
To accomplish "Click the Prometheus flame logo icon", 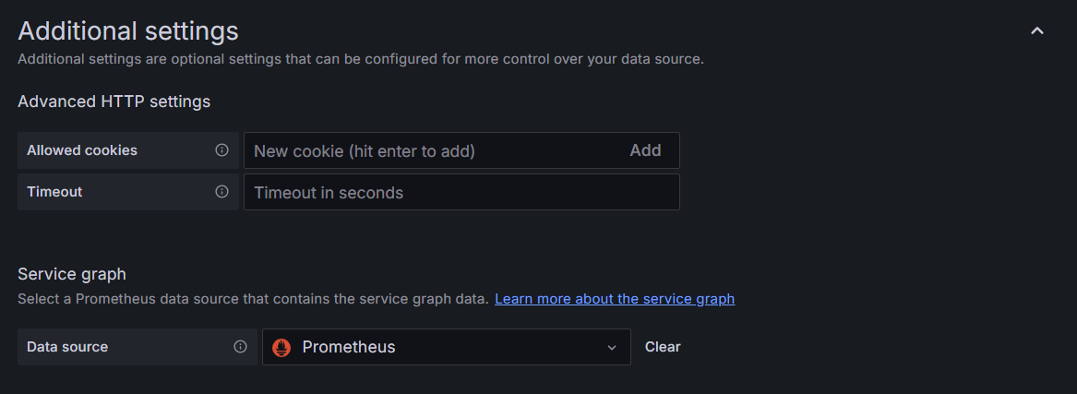I will (x=283, y=347).
